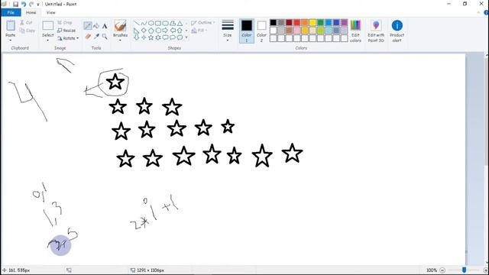Click the Brushes icon
The image size is (489, 275).
coord(120,25)
